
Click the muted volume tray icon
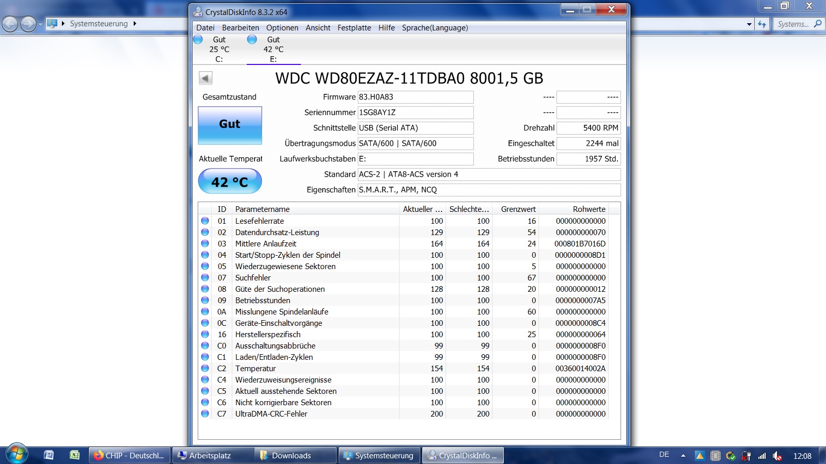point(777,456)
